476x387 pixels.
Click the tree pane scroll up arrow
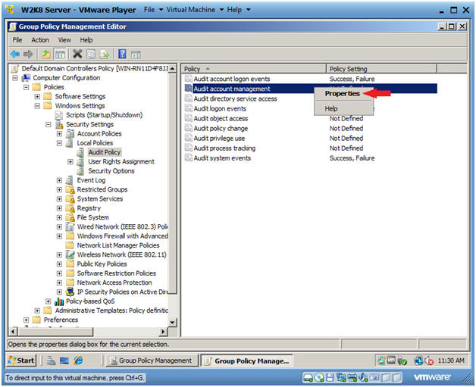172,69
